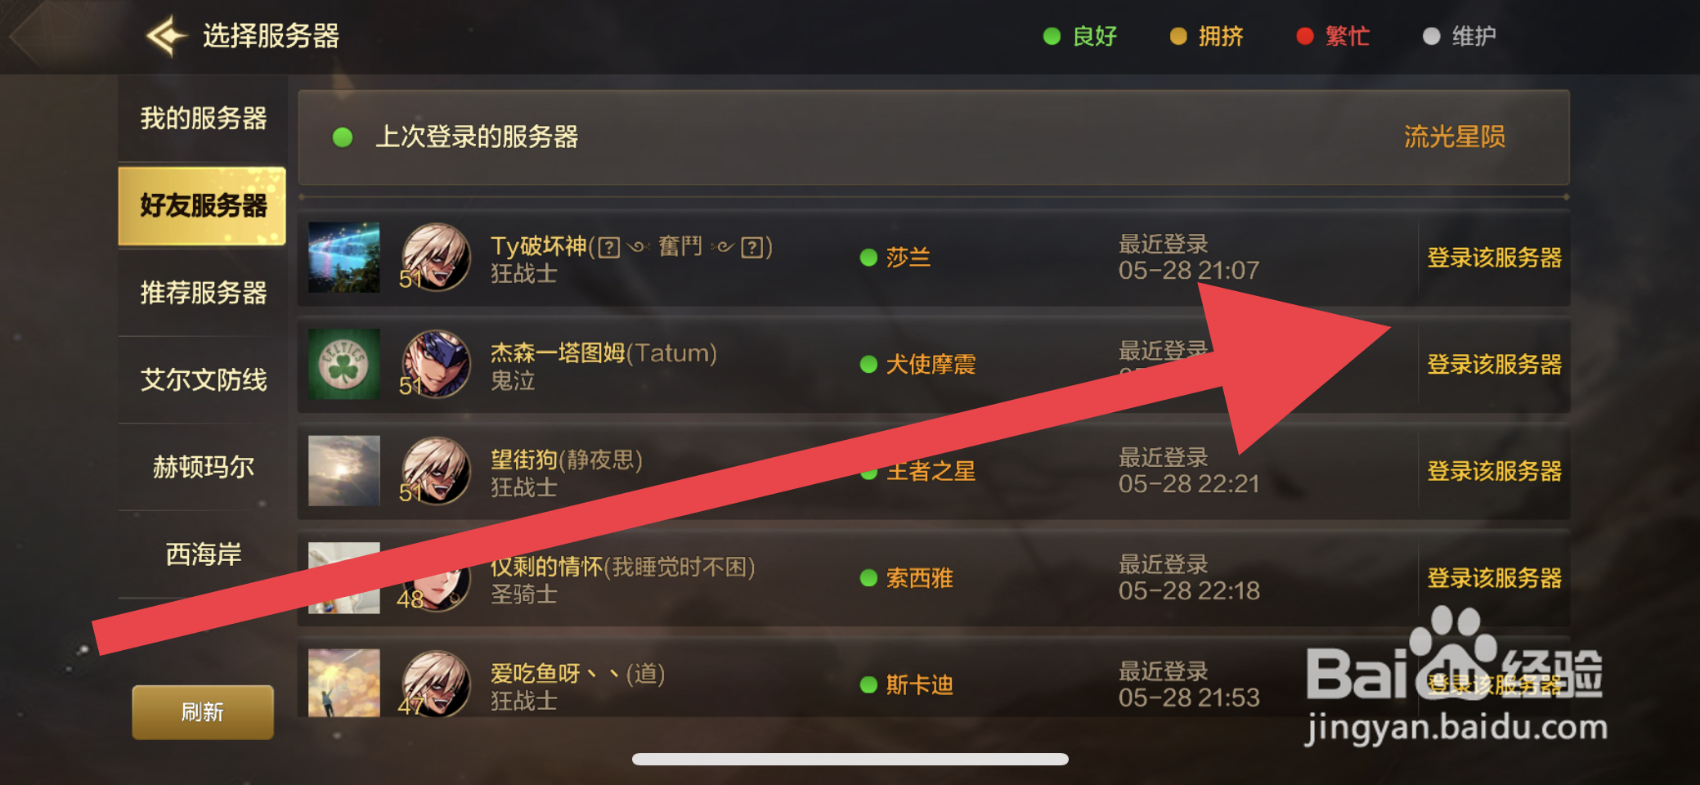1700x785 pixels.
Task: Choose 赫顿玛尔 server region
Action: point(203,467)
